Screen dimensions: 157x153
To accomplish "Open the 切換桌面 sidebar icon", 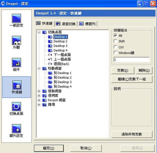I will [16, 107].
